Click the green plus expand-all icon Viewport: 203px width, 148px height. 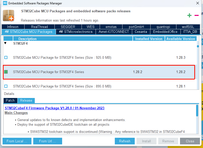[x=189, y=15]
